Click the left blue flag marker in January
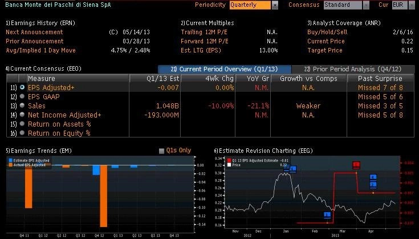The image size is (419, 239). click(x=286, y=168)
